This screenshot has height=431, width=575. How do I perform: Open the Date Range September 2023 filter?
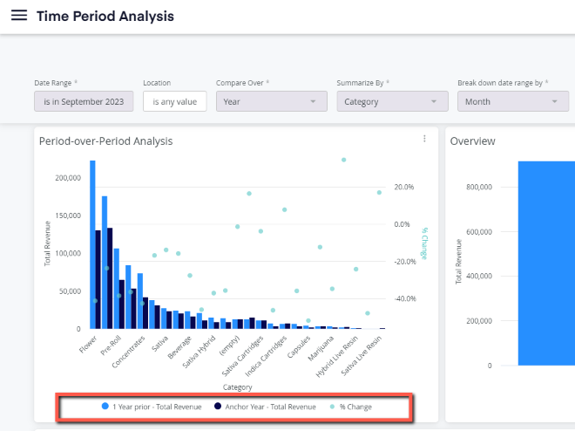tap(84, 101)
